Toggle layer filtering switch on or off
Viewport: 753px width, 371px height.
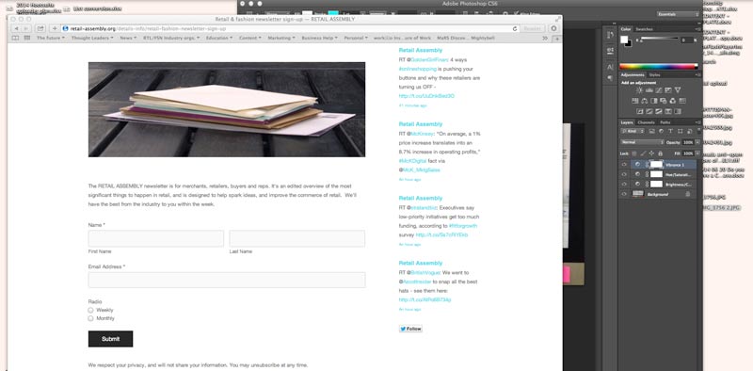point(698,130)
